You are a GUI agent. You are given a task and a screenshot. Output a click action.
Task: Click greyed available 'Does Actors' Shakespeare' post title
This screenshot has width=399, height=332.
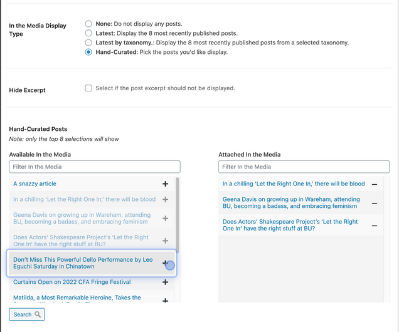tap(81, 241)
